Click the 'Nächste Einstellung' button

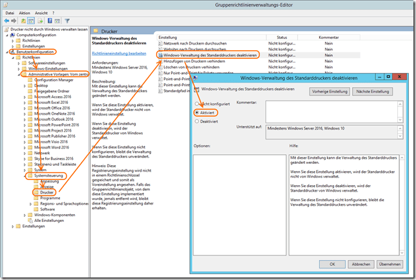[x=372, y=92]
